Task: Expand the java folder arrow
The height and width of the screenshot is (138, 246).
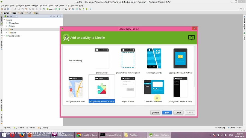Action: click(7, 26)
